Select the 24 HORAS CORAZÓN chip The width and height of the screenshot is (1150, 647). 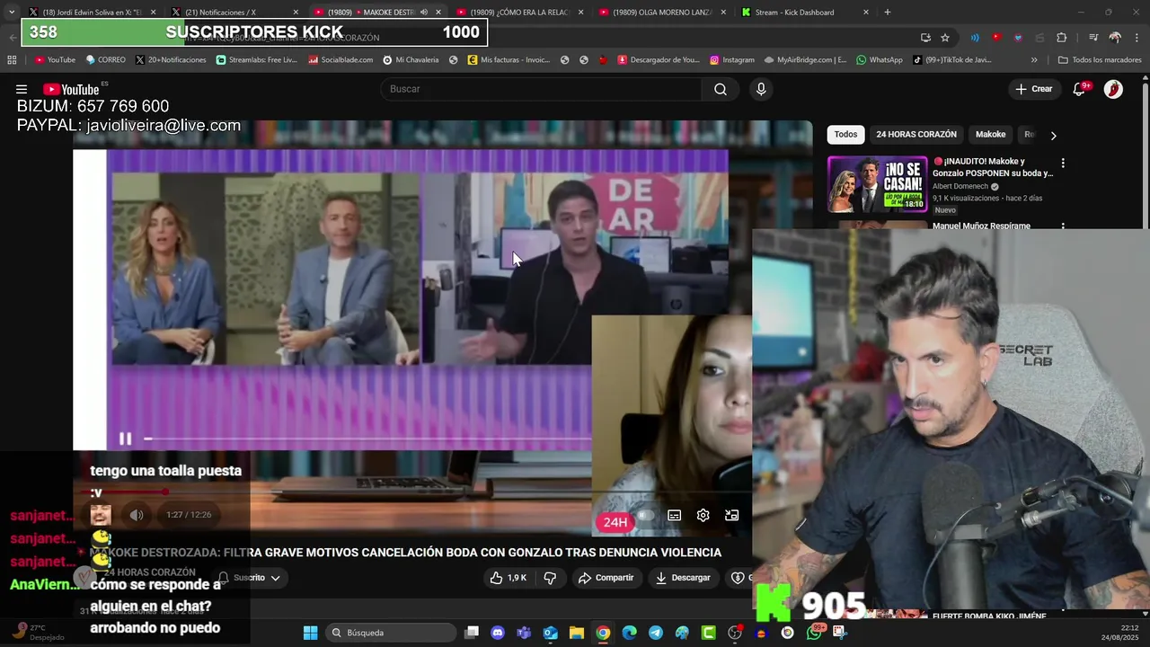tap(916, 135)
